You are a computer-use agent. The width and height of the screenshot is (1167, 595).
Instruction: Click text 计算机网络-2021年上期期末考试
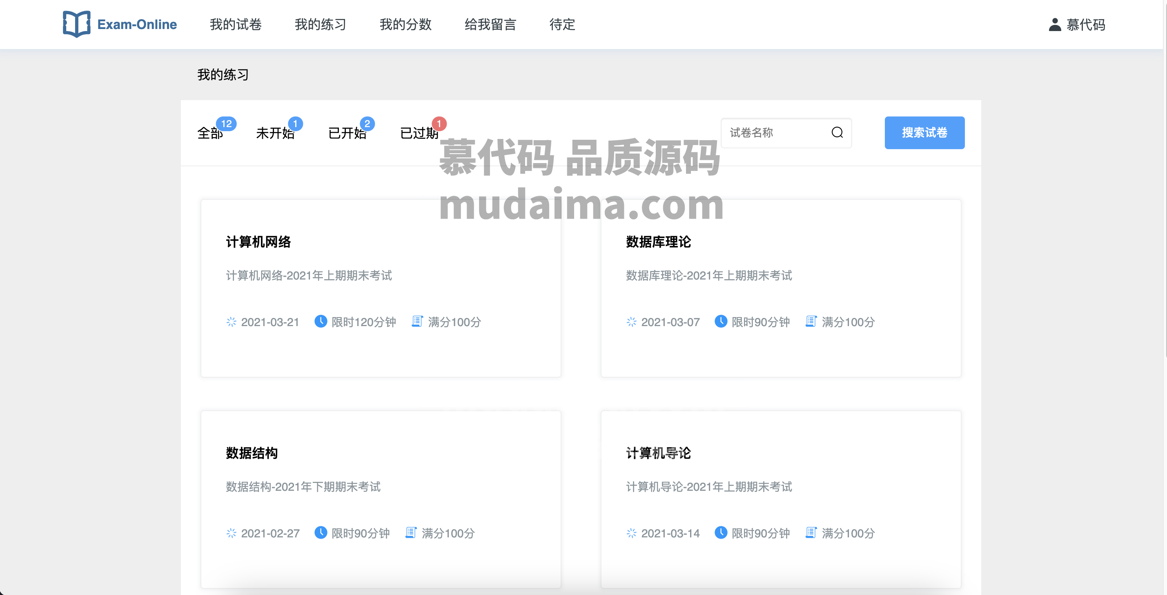309,275
